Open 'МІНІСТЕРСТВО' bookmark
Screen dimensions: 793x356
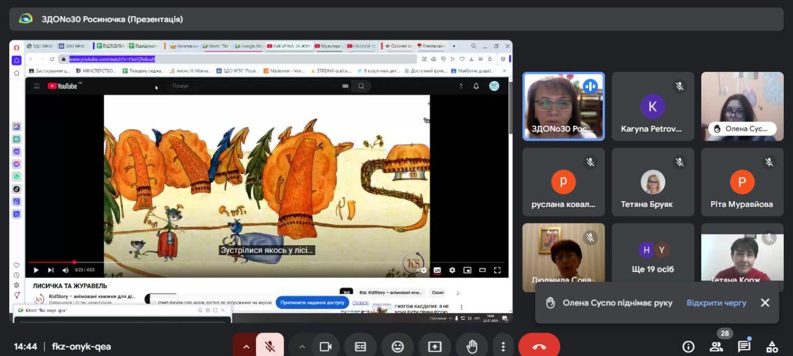pyautogui.click(x=96, y=71)
